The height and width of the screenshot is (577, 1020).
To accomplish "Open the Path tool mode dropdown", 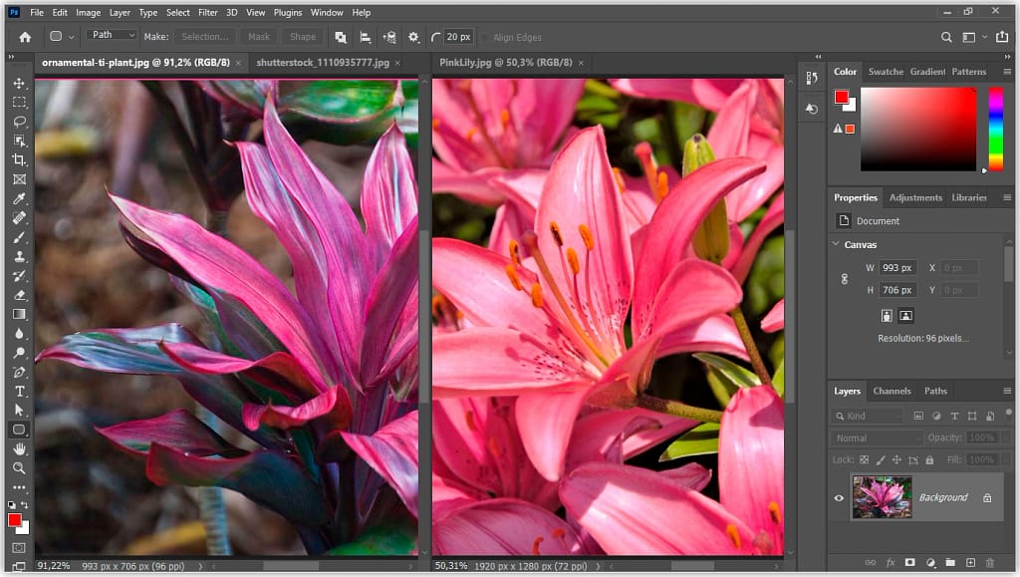I will (x=112, y=35).
